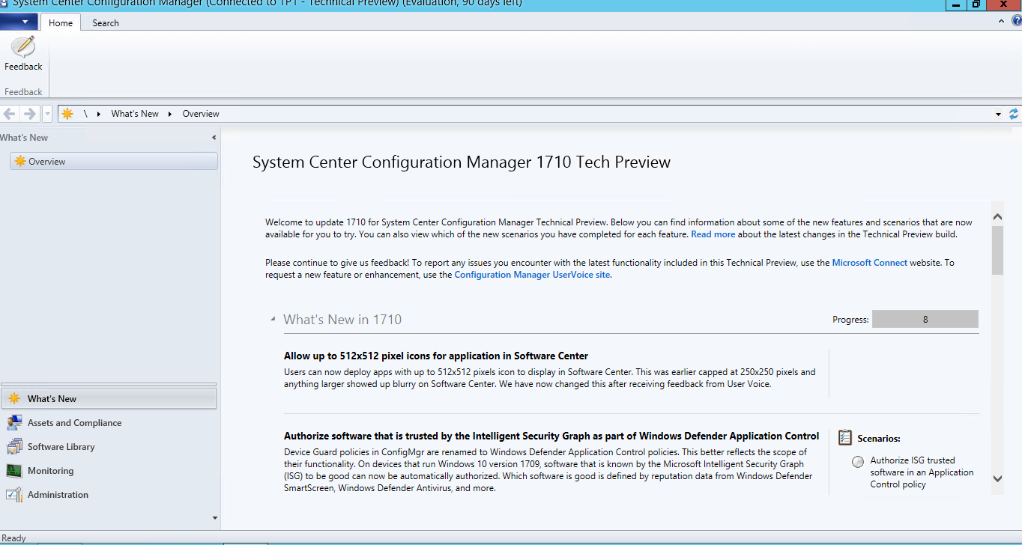The width and height of the screenshot is (1022, 545).
Task: Maximize the Configuration Manager window
Action: (976, 4)
